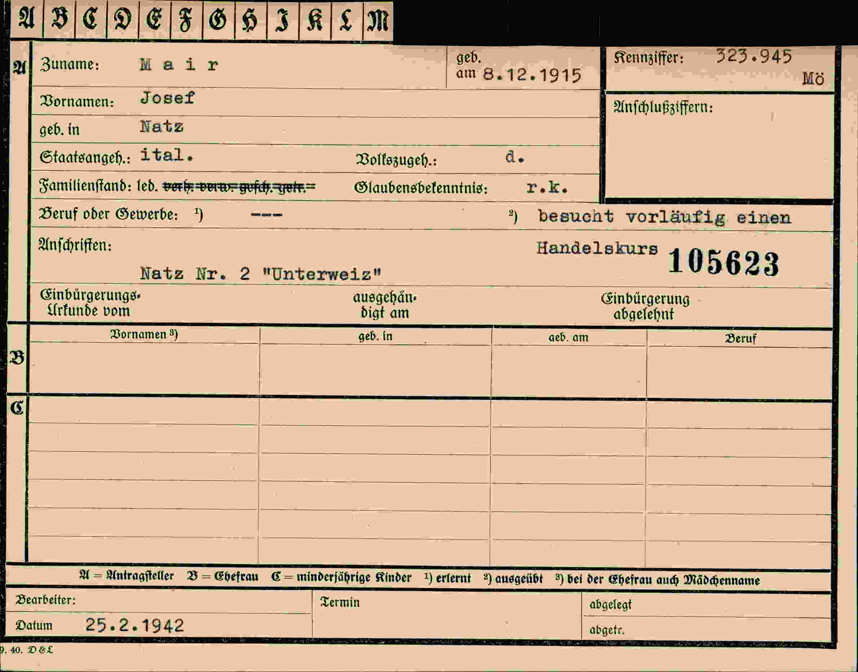Click the 'Staatsangeh.:' label
Image resolution: width=858 pixels, height=672 pixels.
(85, 158)
